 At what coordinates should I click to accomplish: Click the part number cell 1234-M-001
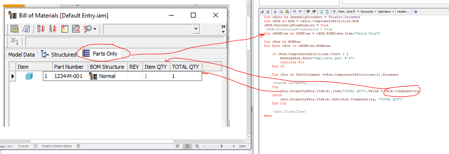(x=70, y=76)
